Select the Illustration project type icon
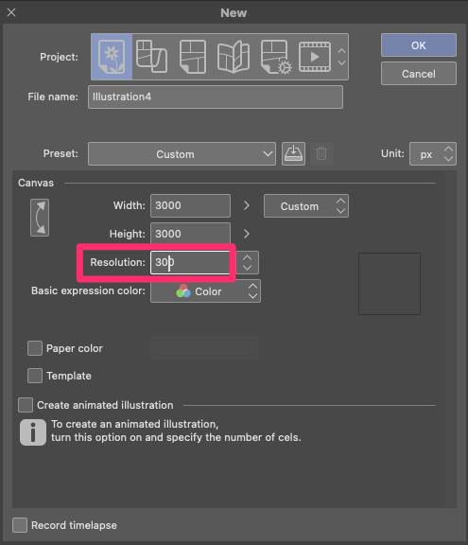Viewport: 468px width, 545px height. click(x=112, y=57)
